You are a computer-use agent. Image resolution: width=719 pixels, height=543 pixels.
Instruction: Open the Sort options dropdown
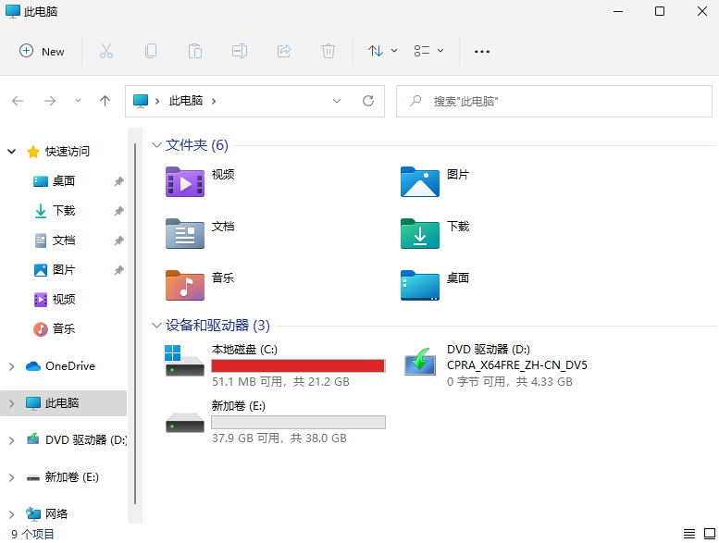click(382, 51)
